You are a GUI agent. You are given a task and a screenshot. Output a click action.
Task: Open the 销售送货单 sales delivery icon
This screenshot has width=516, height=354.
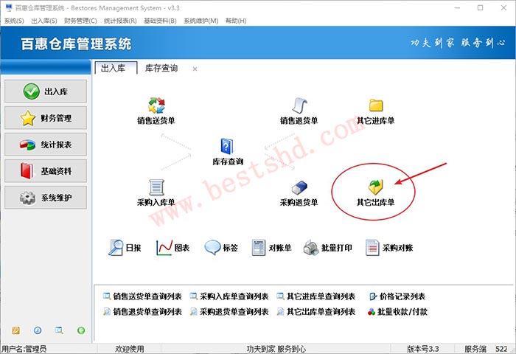pos(156,105)
